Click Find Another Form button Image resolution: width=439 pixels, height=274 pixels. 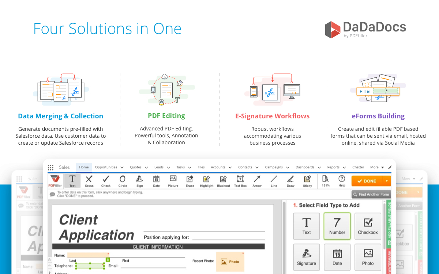click(x=371, y=194)
